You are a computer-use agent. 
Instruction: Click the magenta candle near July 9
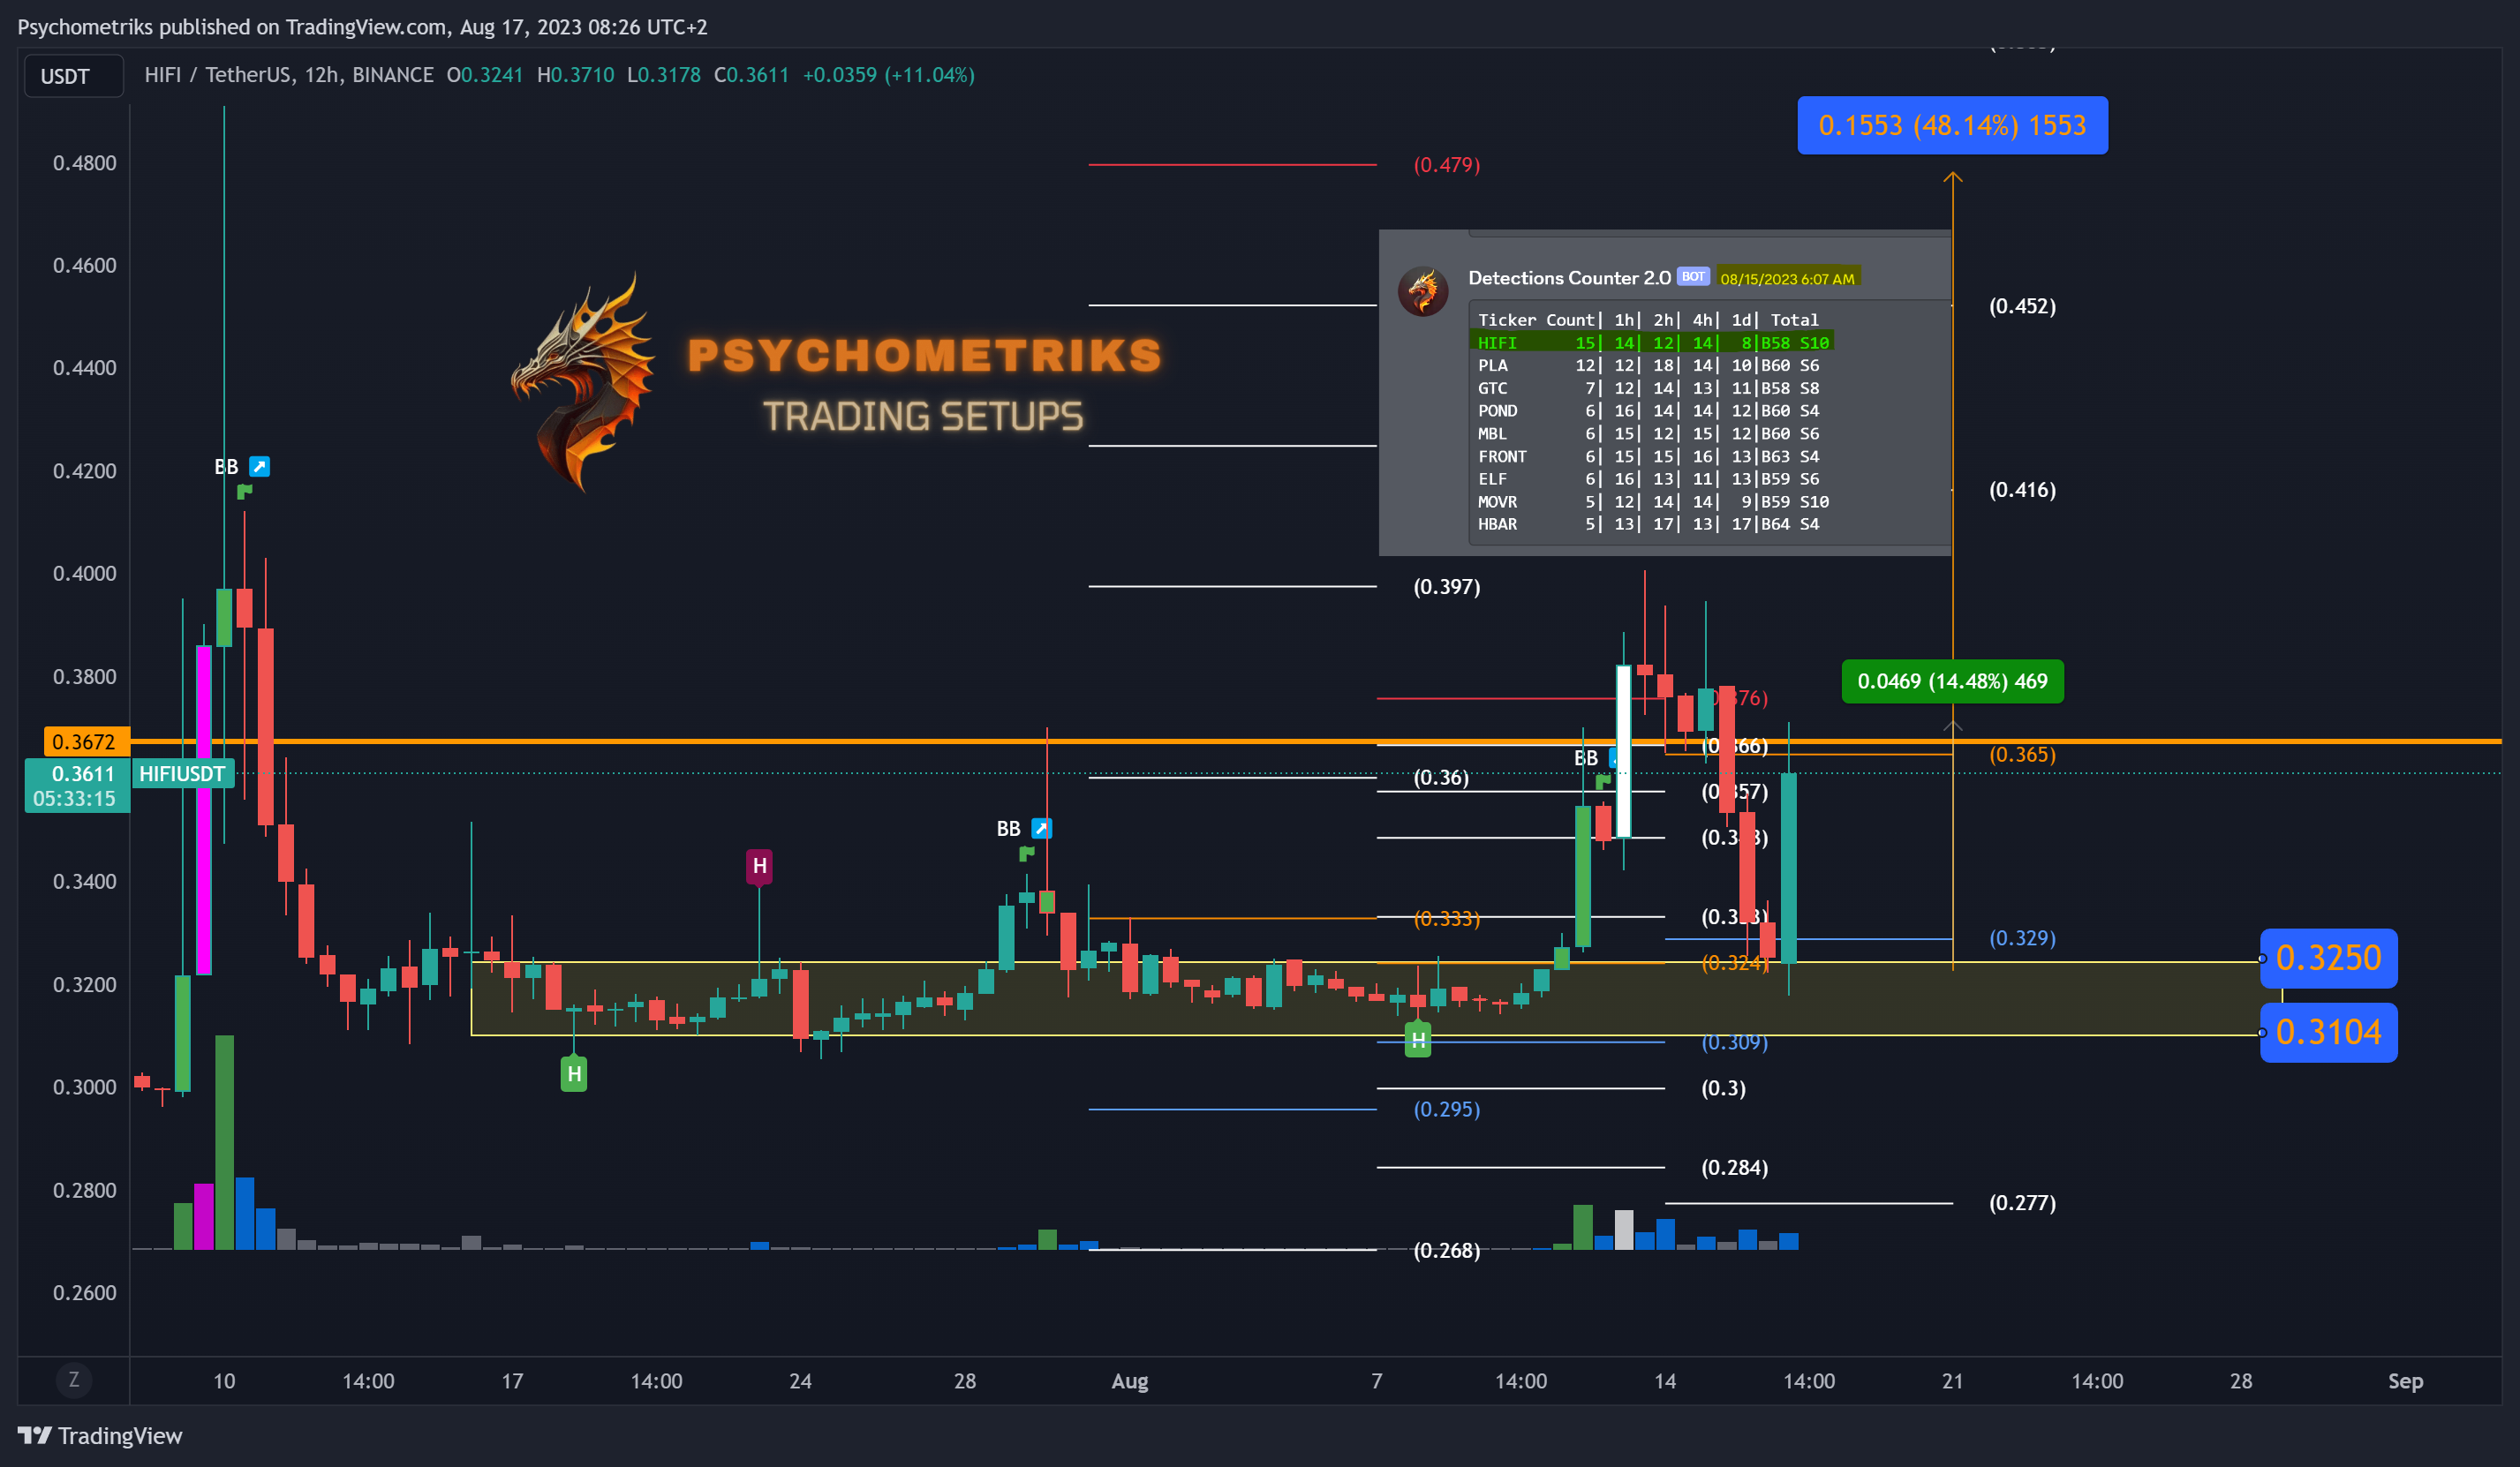(x=204, y=810)
